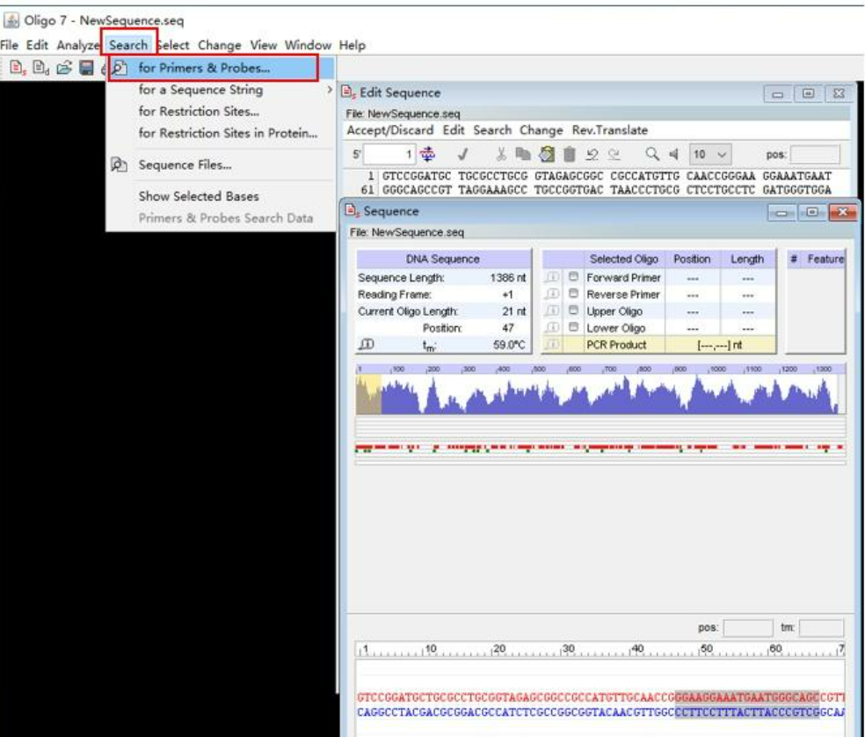This screenshot has width=865, height=737.
Task: Open the File menu
Action: (x=10, y=45)
